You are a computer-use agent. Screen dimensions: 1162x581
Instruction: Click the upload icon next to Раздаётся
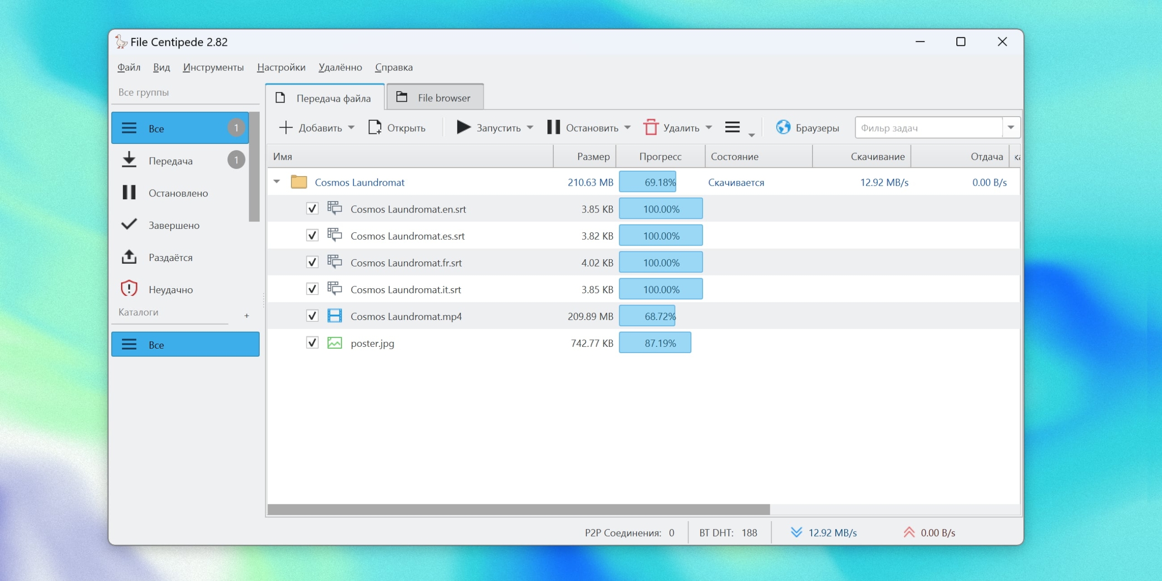pyautogui.click(x=129, y=257)
